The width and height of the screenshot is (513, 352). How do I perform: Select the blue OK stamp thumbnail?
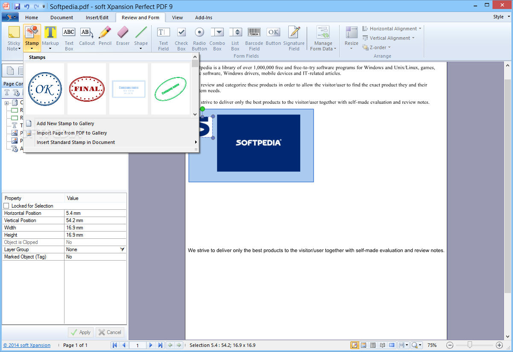click(x=45, y=89)
